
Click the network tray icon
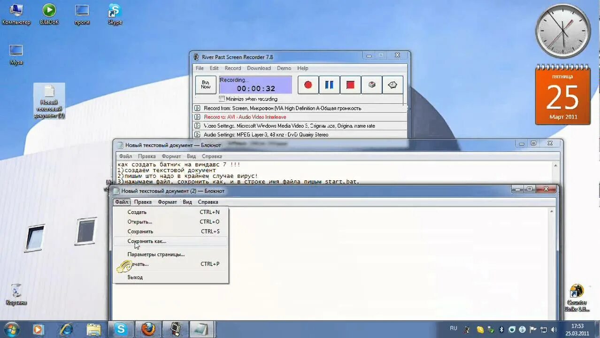coord(544,330)
